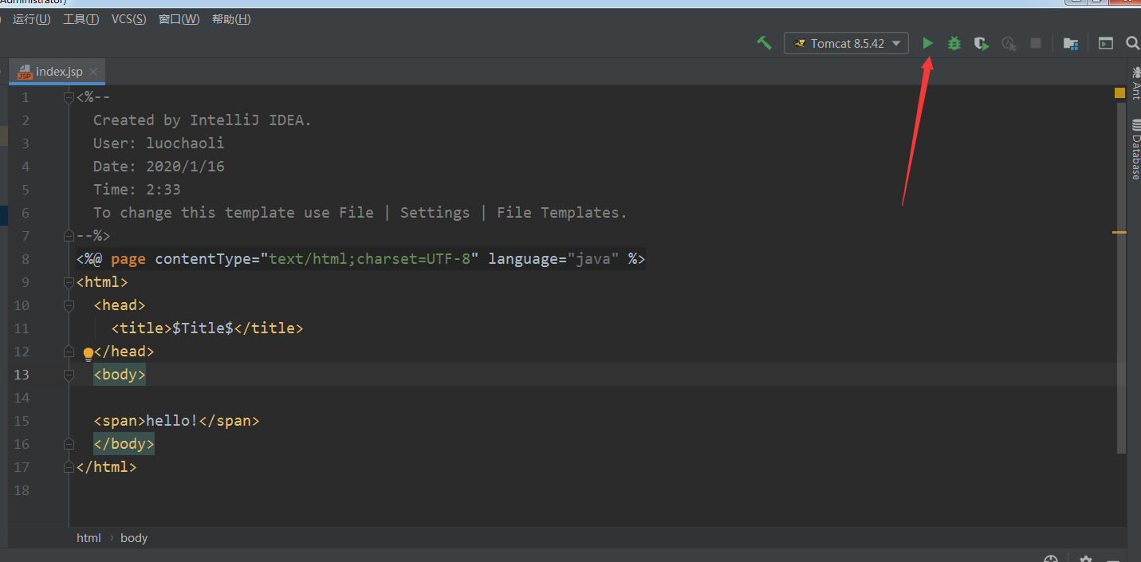Click fold marker at closing body line 16
1141x562 pixels.
(x=69, y=444)
